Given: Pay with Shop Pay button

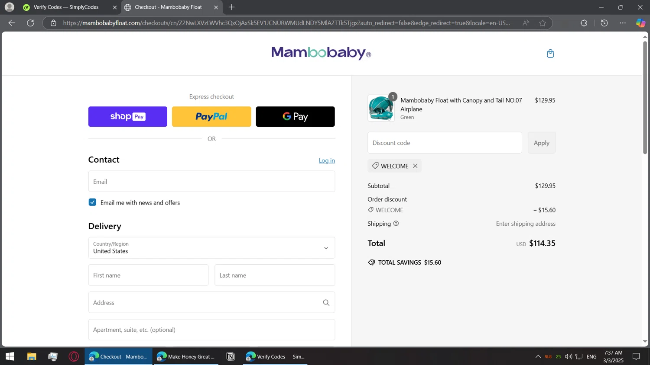Looking at the screenshot, I should (x=128, y=117).
